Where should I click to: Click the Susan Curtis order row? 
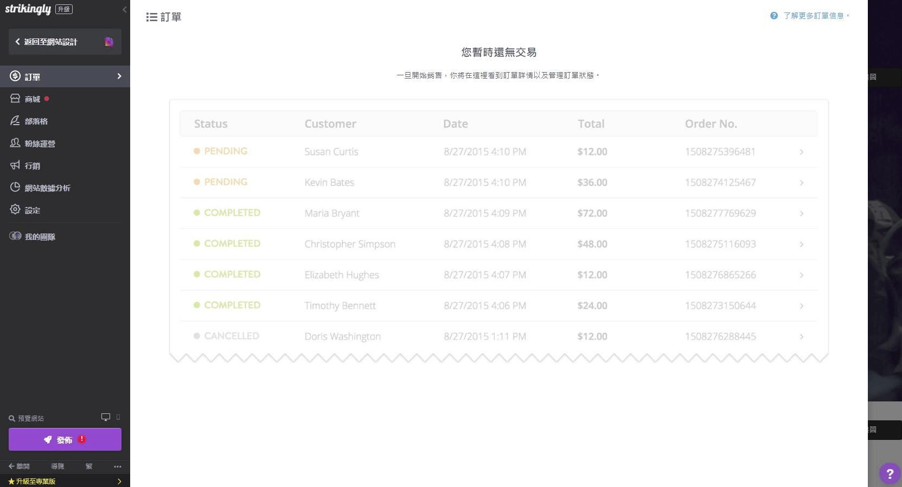(498, 152)
